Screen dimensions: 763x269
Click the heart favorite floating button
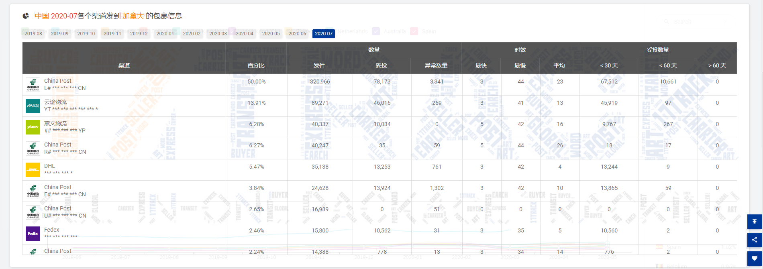pos(754,259)
